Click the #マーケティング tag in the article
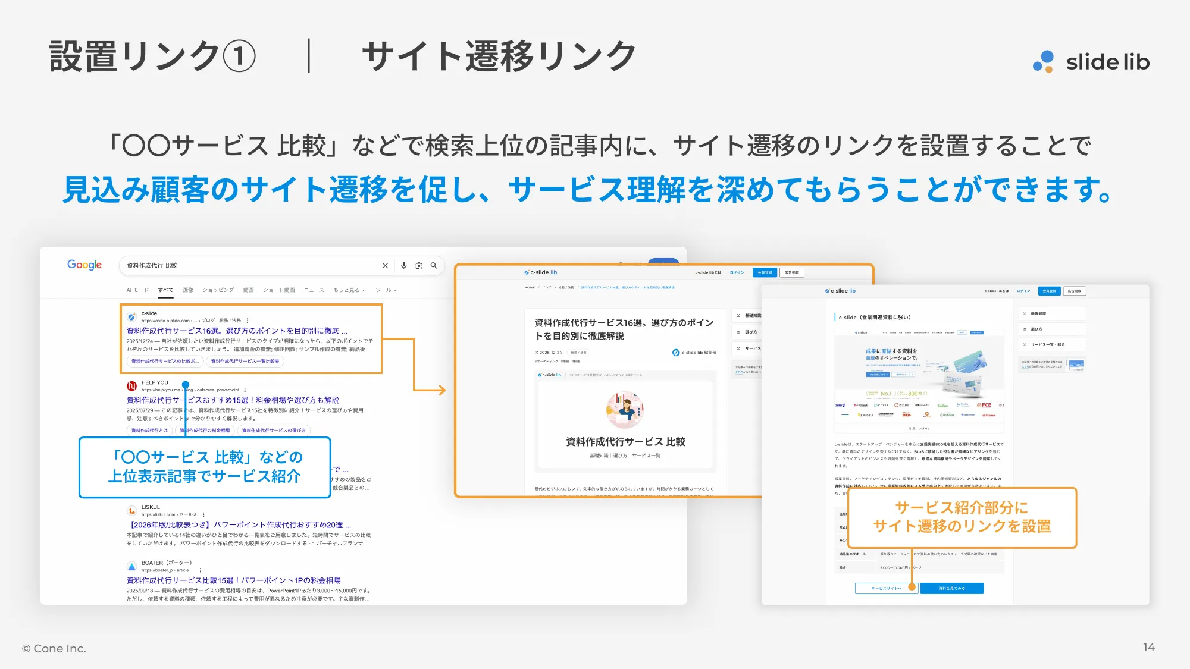The height and width of the screenshot is (669, 1190). pyautogui.click(x=546, y=361)
